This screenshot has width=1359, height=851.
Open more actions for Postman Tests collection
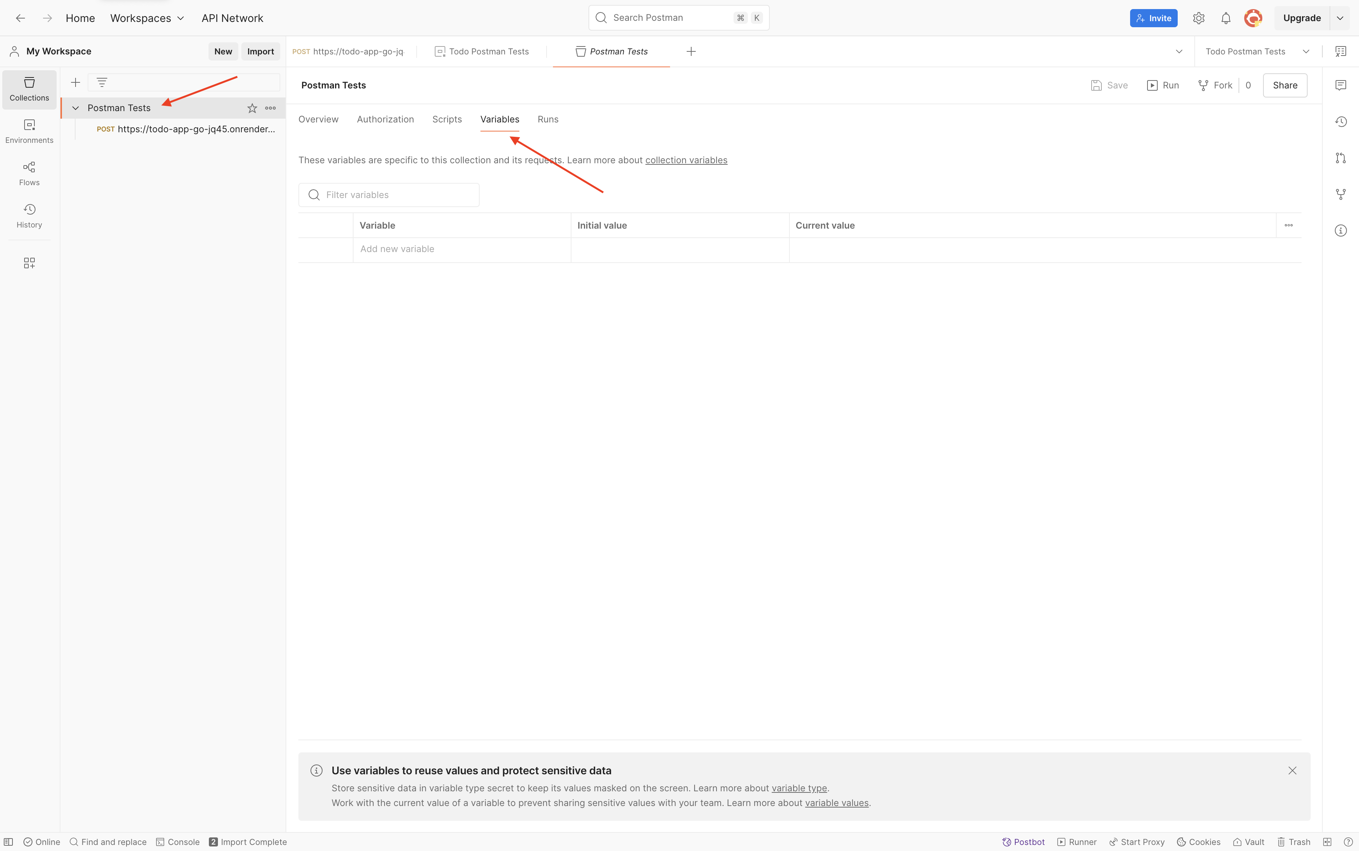270,108
